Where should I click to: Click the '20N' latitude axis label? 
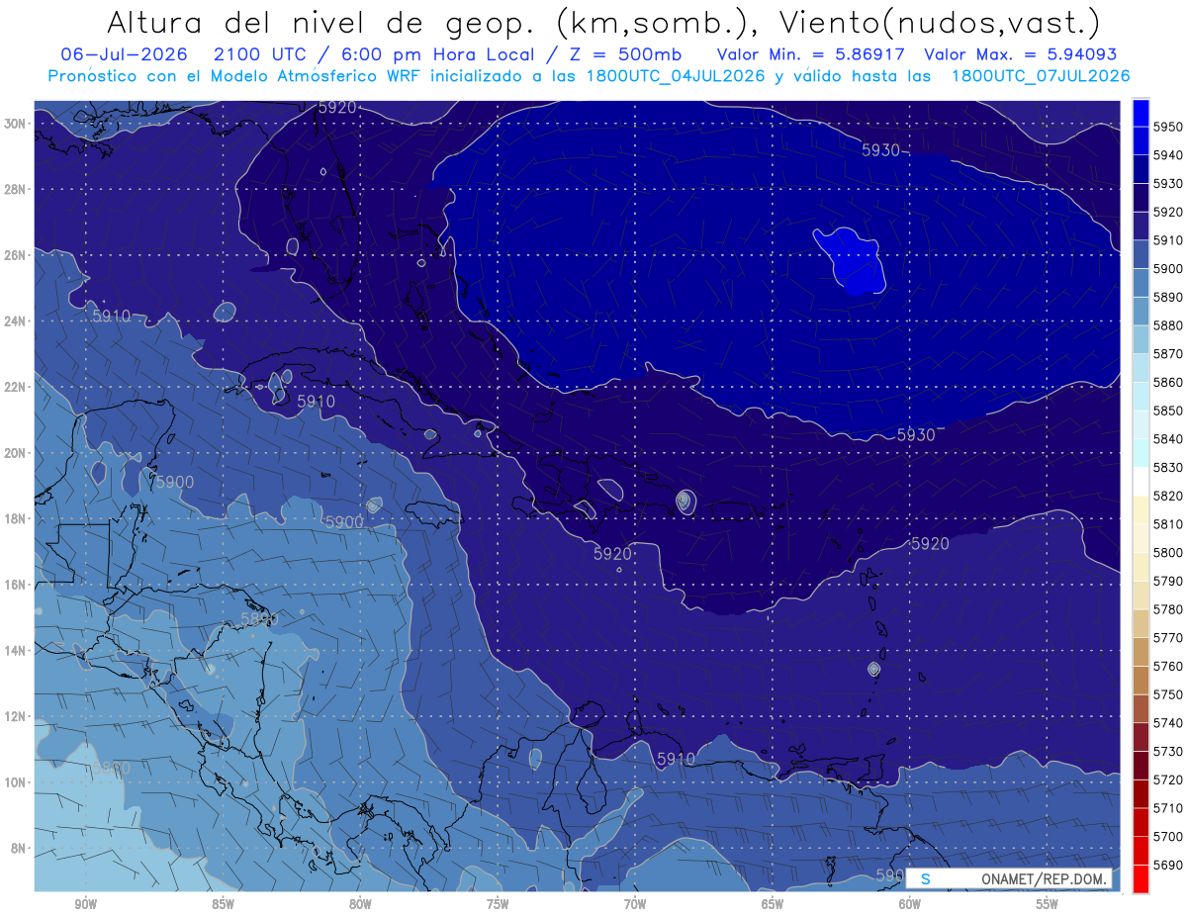click(15, 452)
